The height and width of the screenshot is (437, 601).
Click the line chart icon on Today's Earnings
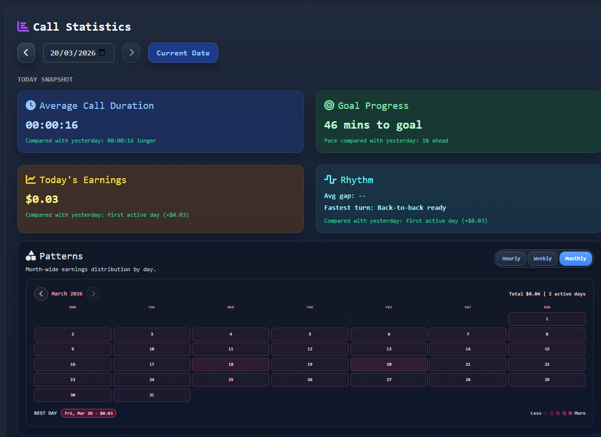click(x=31, y=179)
